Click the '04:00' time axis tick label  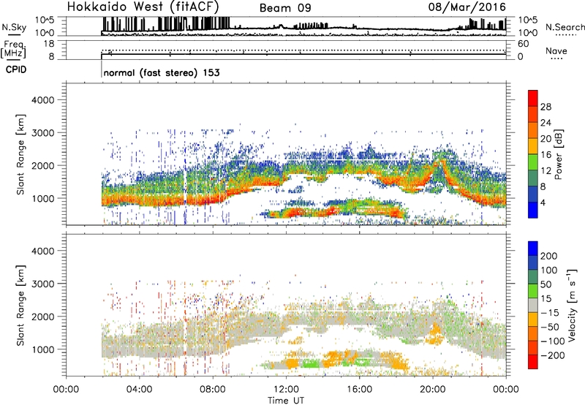[x=140, y=390]
